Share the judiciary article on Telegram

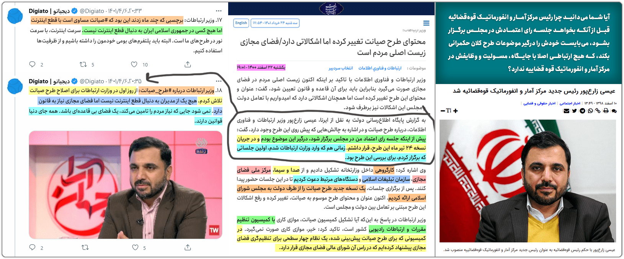(x=582, y=111)
